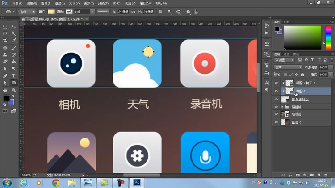Switch to the 通道 channels tab
This screenshot has width=335, height=188.
coord(286,54)
